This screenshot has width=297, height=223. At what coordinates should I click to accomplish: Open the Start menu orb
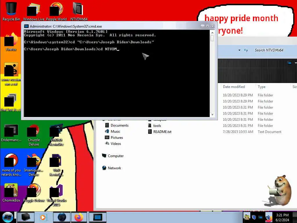8,217
